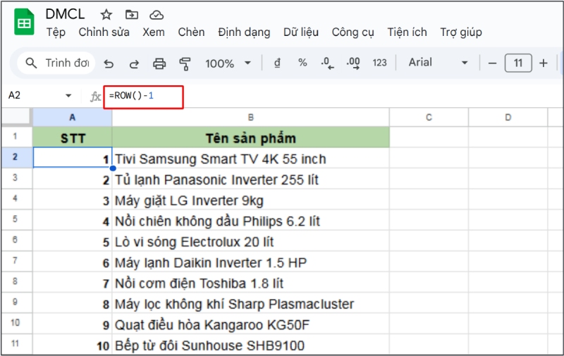Viewport: 564px width, 356px height.
Task: Select cell Lò vi sóng Electrolux 20 lít
Action: click(x=251, y=241)
